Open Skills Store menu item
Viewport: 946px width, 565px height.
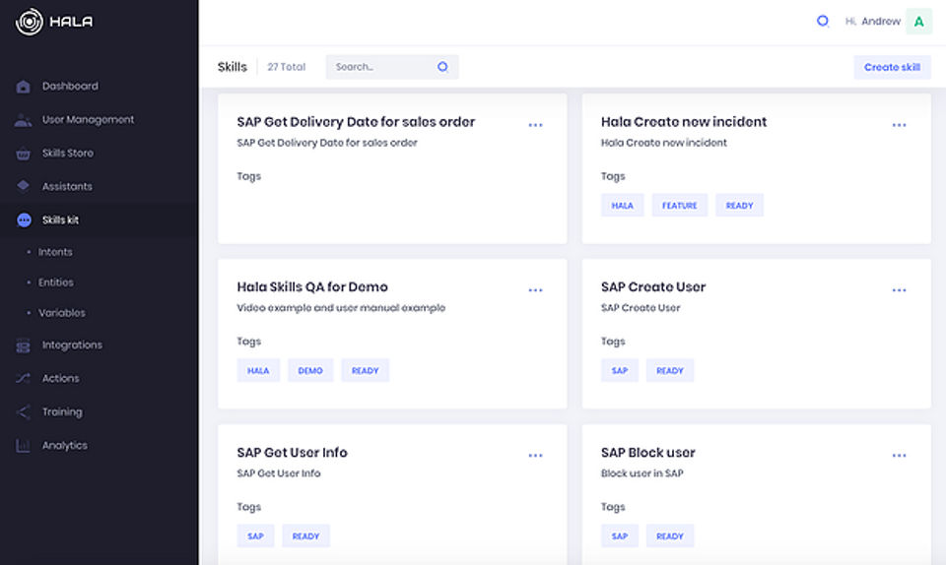pyautogui.click(x=68, y=153)
